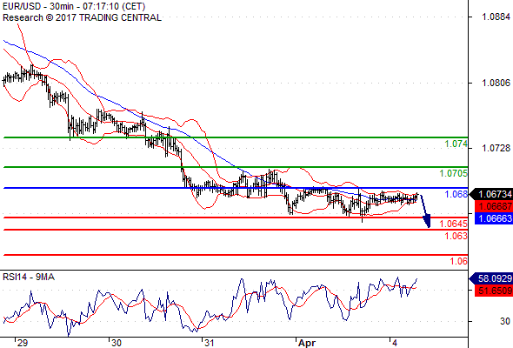
Task: Click the Apr date axis label
Action: pyautogui.click(x=307, y=343)
